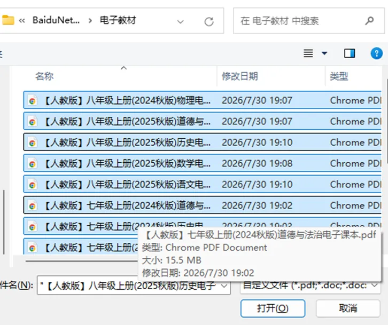The image size is (388, 325).
Task: Click the refresh button in address bar
Action: [209, 21]
